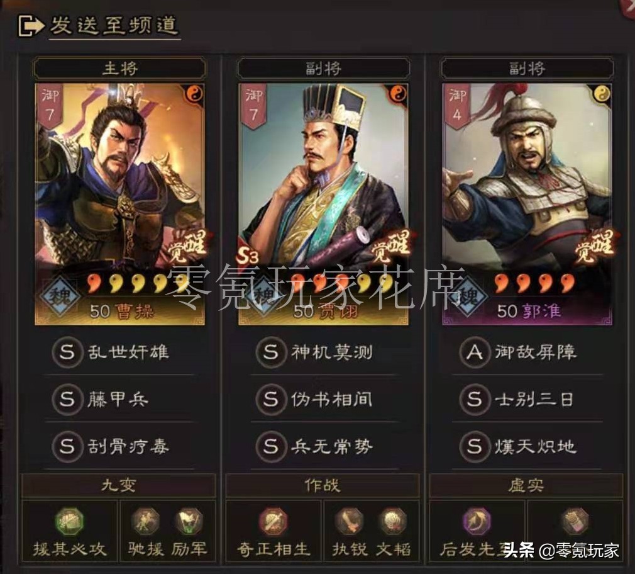The image size is (635, 574).
Task: Click the yin-yang icon on 郭淮 card
Action: click(602, 94)
